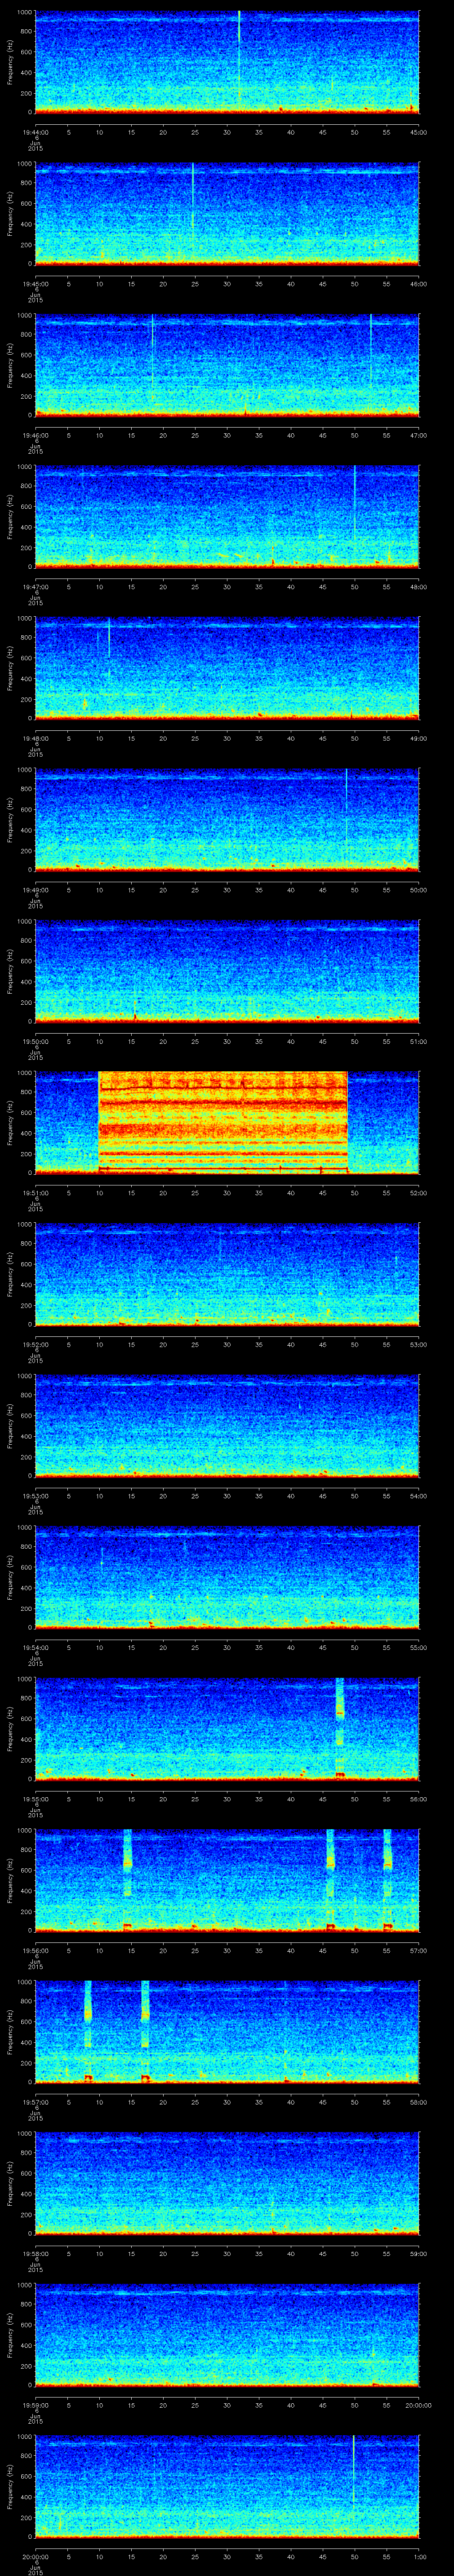Click the 19:49:00 start time label
The width and height of the screenshot is (454, 2576).
35,890
